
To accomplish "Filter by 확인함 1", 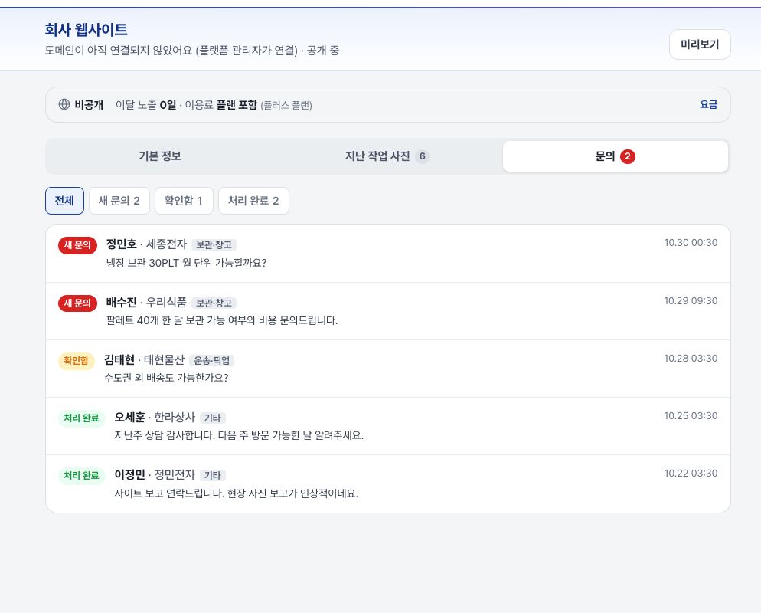I will (x=184, y=201).
